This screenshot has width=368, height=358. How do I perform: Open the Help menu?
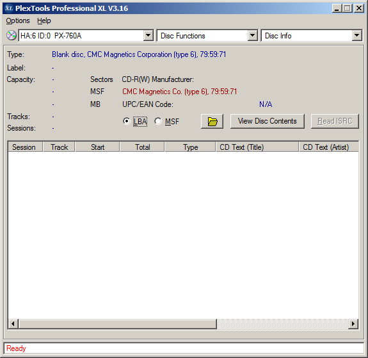[x=44, y=20]
